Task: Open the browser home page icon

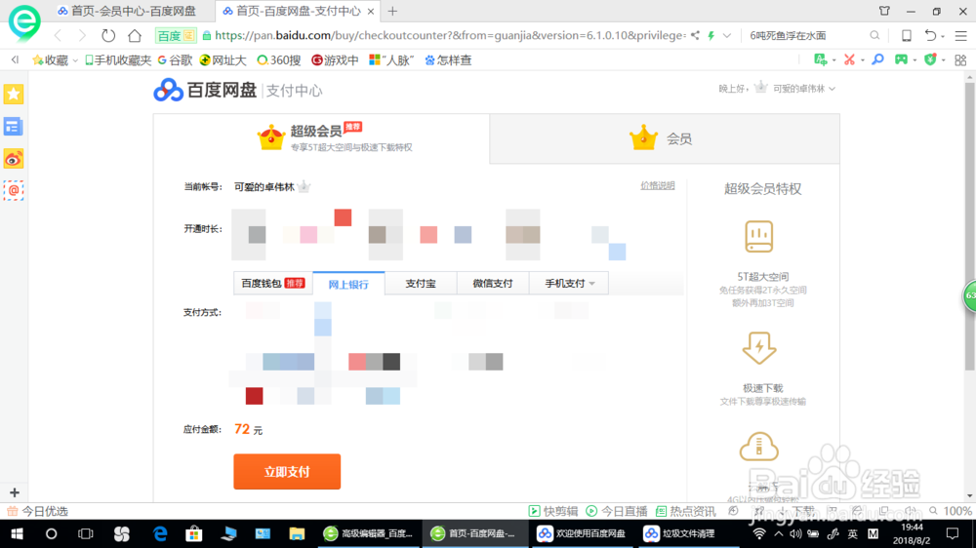Action: [x=135, y=35]
